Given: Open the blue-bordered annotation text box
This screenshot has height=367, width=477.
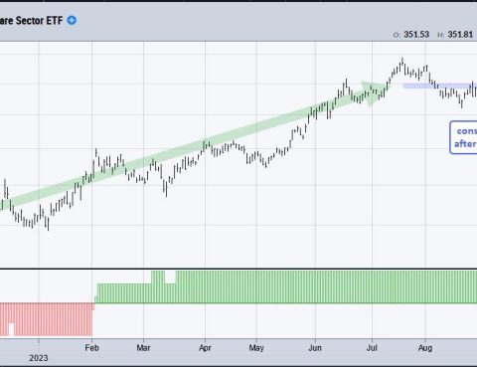Looking at the screenshot, I should (x=463, y=137).
